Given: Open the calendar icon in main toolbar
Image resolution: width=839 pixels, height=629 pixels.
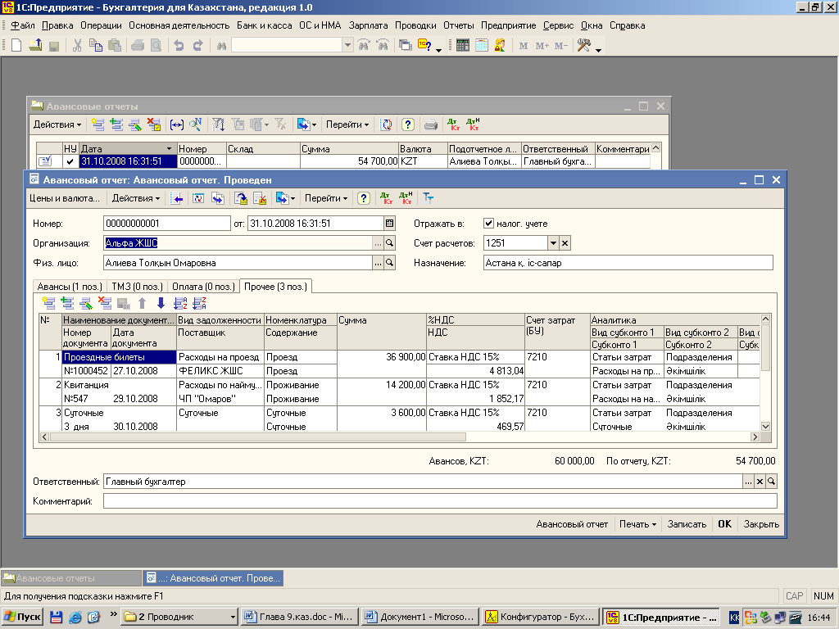Looking at the screenshot, I should [x=482, y=46].
